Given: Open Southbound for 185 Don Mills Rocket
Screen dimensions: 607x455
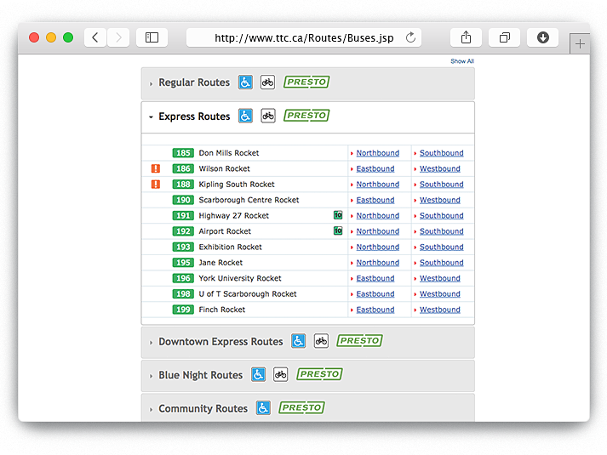Looking at the screenshot, I should click(441, 153).
